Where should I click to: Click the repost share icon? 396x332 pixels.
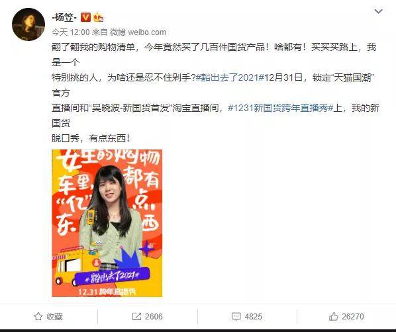[136, 316]
